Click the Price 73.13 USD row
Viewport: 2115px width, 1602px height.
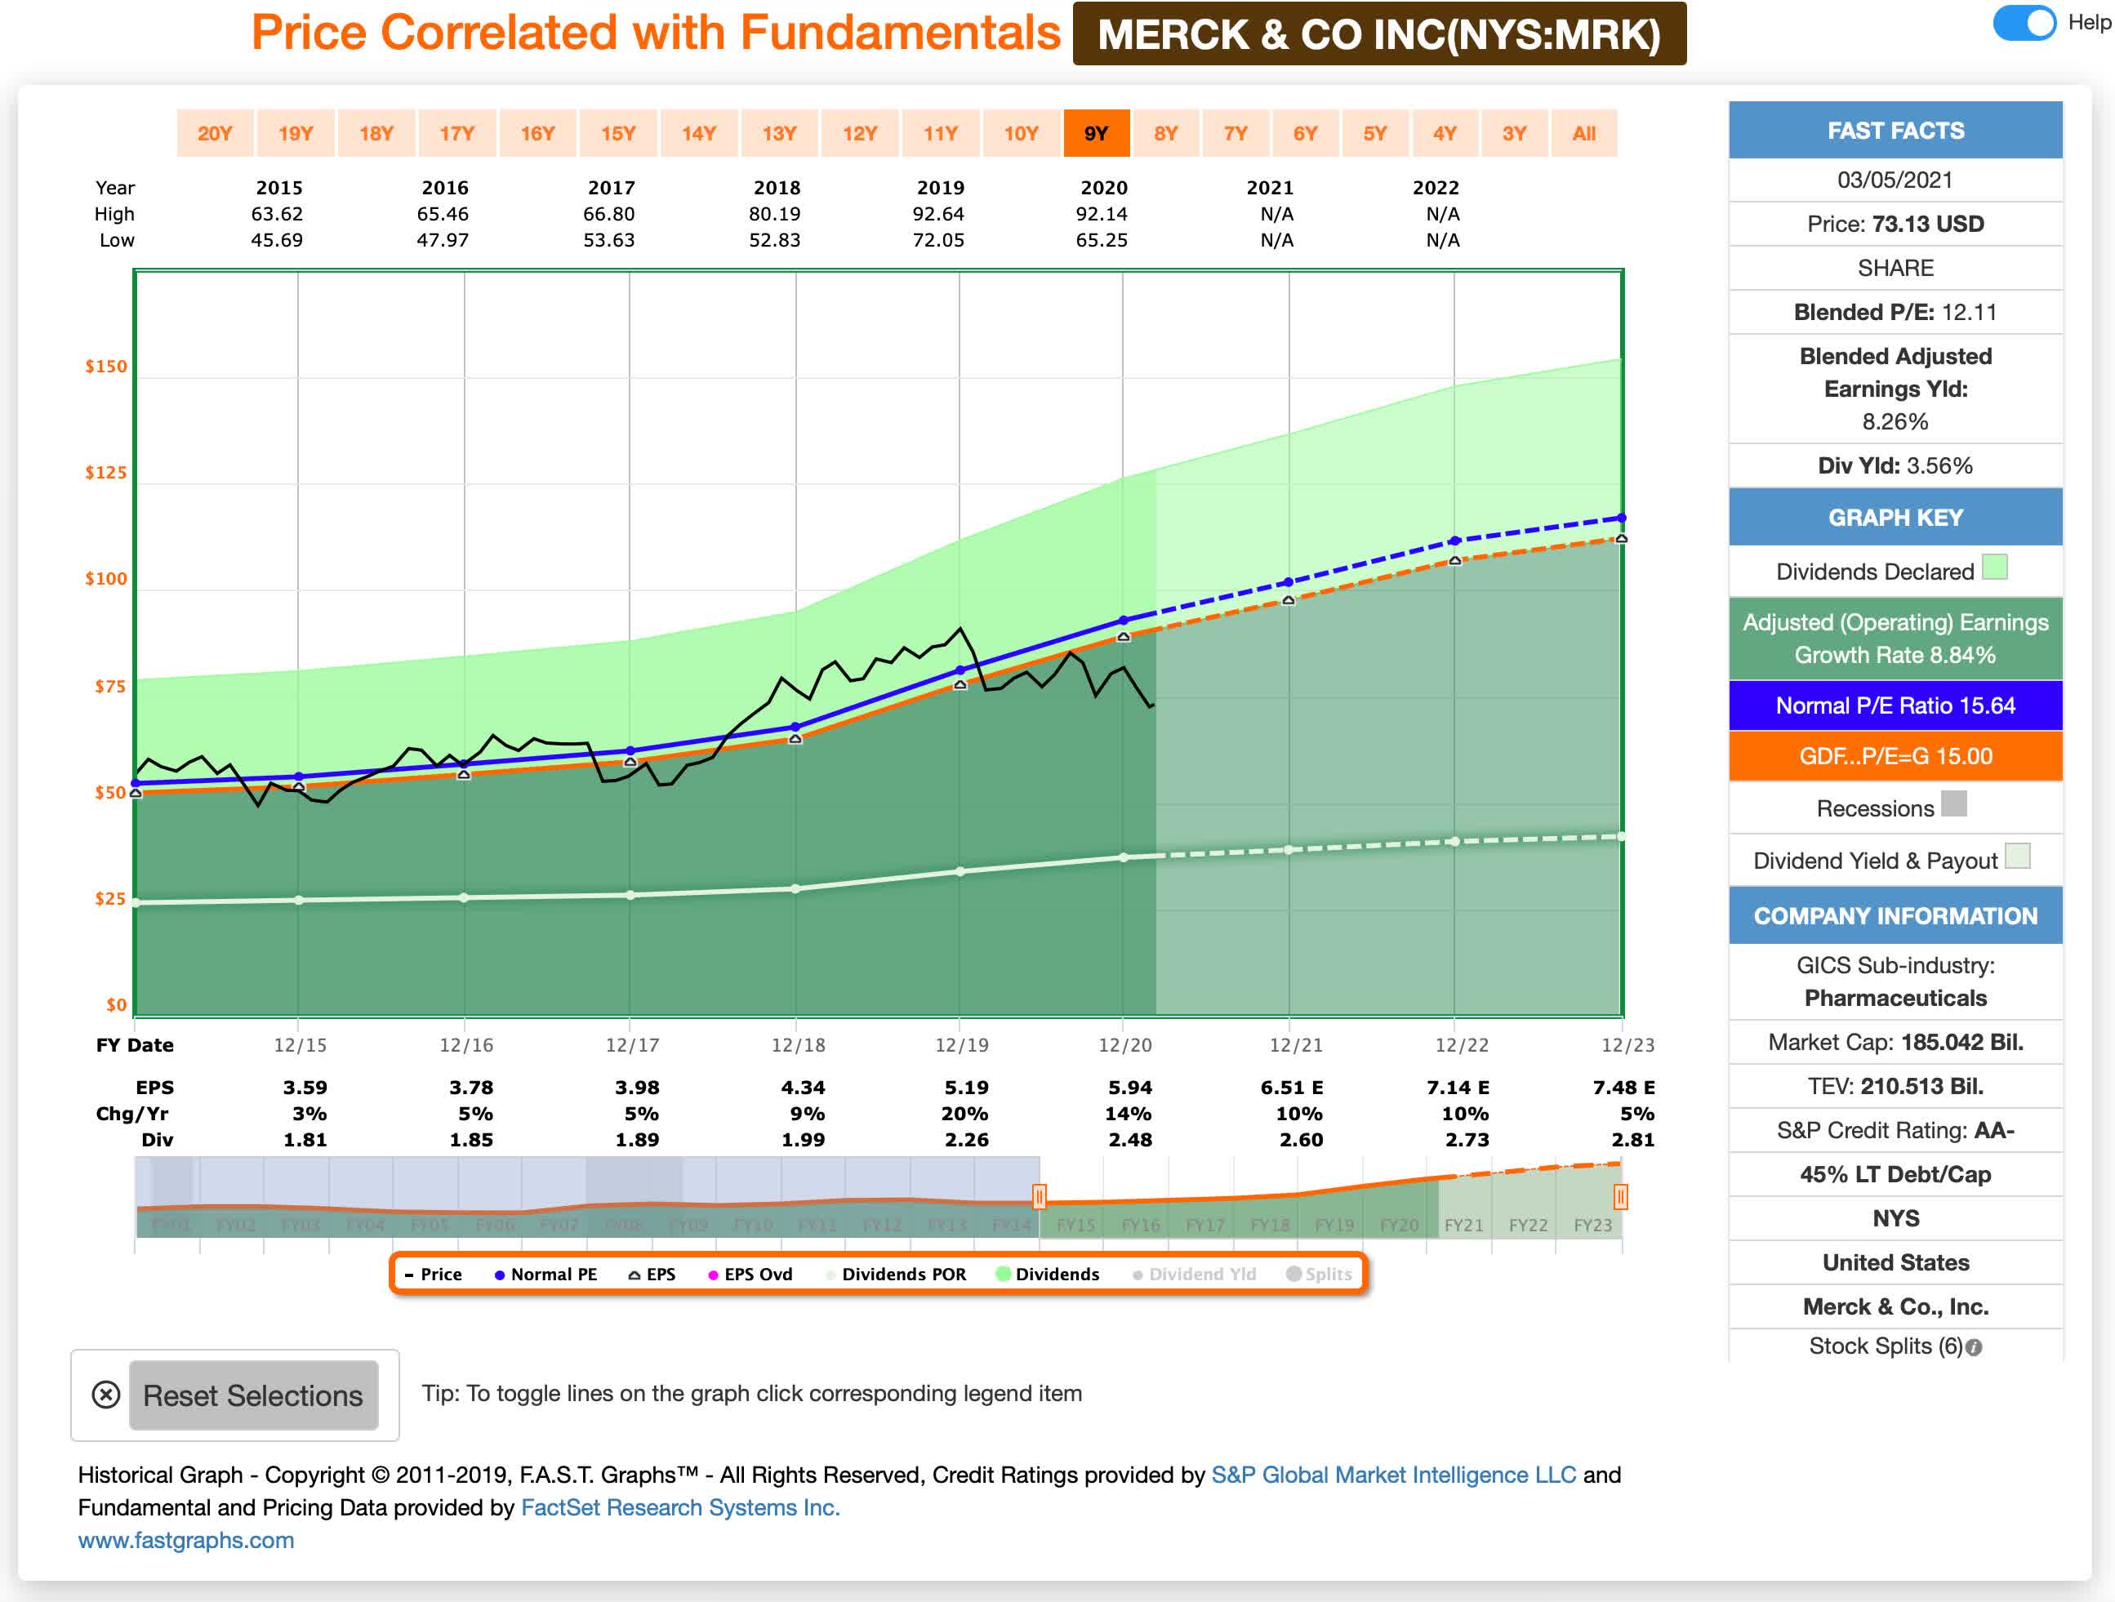click(1895, 224)
